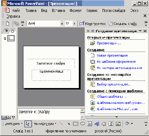Viewport: 149px width, 136px height.
Task: Open the font size dropdown
Action: (x=74, y=23)
